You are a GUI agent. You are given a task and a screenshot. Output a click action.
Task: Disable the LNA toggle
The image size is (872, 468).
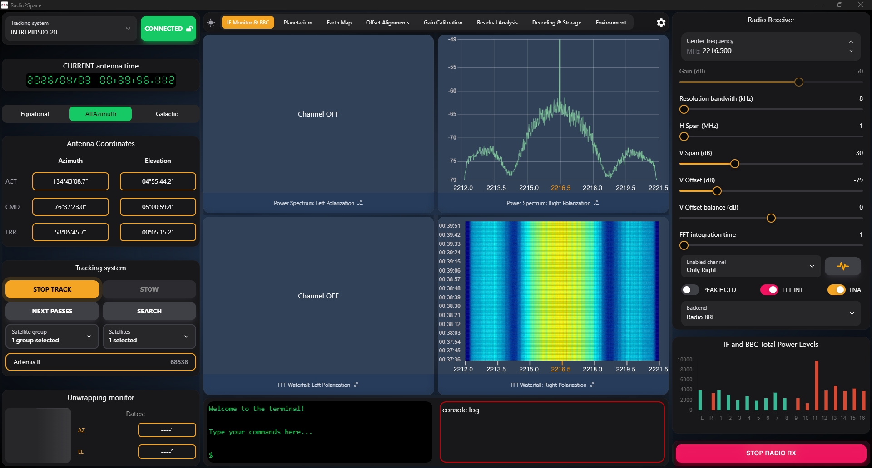[x=836, y=290]
